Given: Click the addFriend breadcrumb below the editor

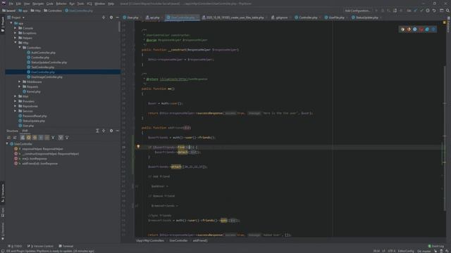Looking at the screenshot, I should [200, 240].
